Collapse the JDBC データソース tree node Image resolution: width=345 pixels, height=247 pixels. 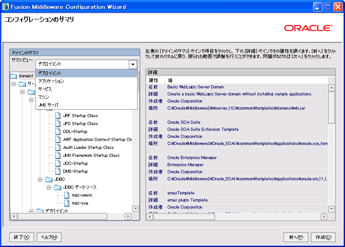point(49,187)
